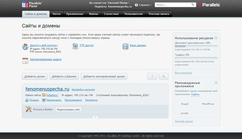Click the FTP access computer icon
The image size is (242, 139).
pyautogui.click(x=75, y=47)
